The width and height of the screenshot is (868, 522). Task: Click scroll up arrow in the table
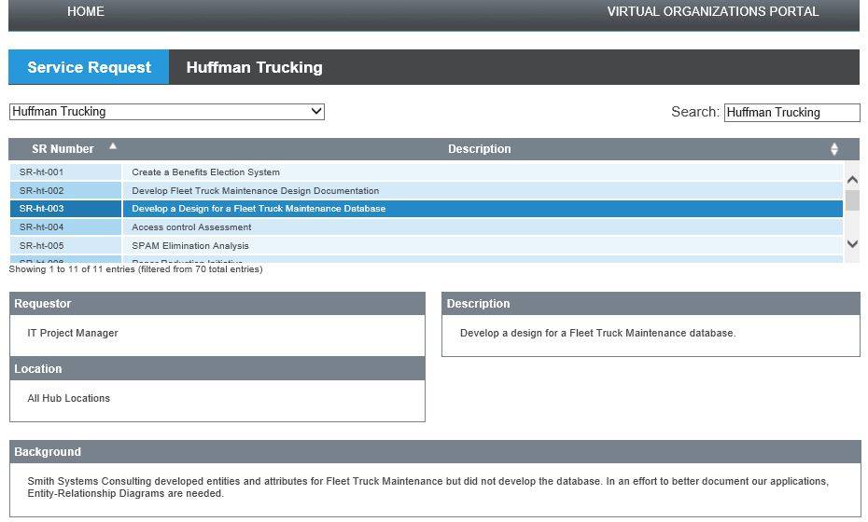(852, 180)
